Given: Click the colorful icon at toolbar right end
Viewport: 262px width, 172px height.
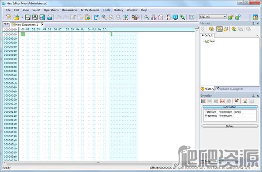Looking at the screenshot, I should point(255,17).
